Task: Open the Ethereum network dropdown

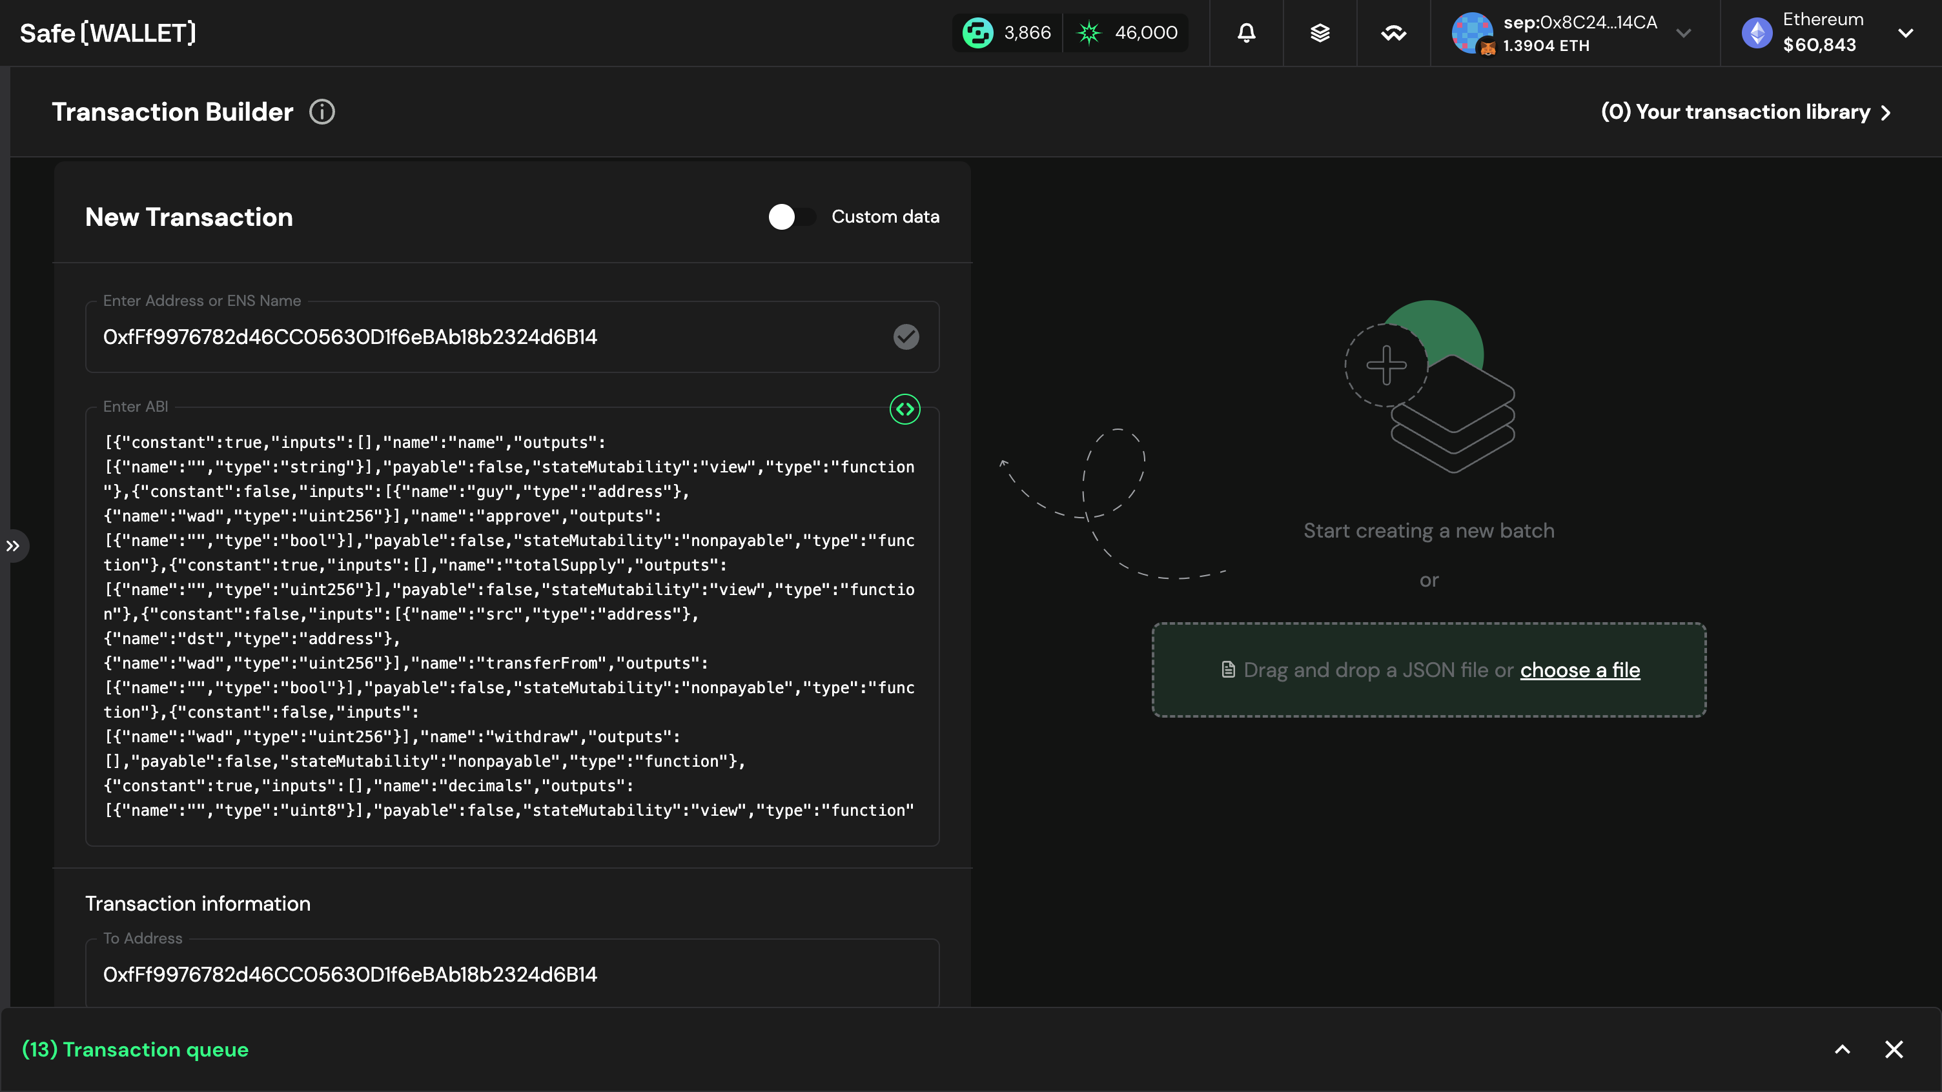Action: (x=1905, y=33)
